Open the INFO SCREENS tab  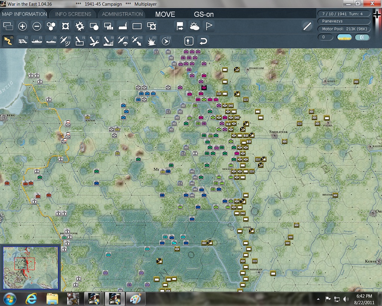pos(73,14)
